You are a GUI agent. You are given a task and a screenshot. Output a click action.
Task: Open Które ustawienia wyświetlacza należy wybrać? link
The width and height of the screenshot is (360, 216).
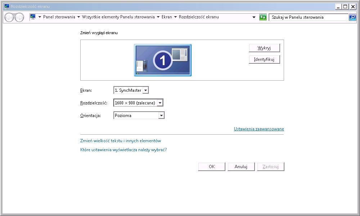(x=123, y=150)
